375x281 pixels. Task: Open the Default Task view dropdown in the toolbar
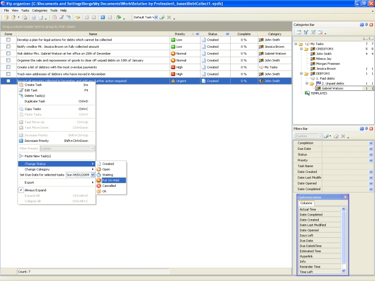tap(157, 17)
